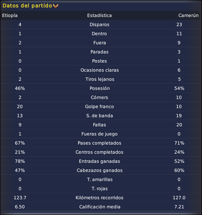
Task: Select the Fueras de juego row
Action: click(100, 134)
